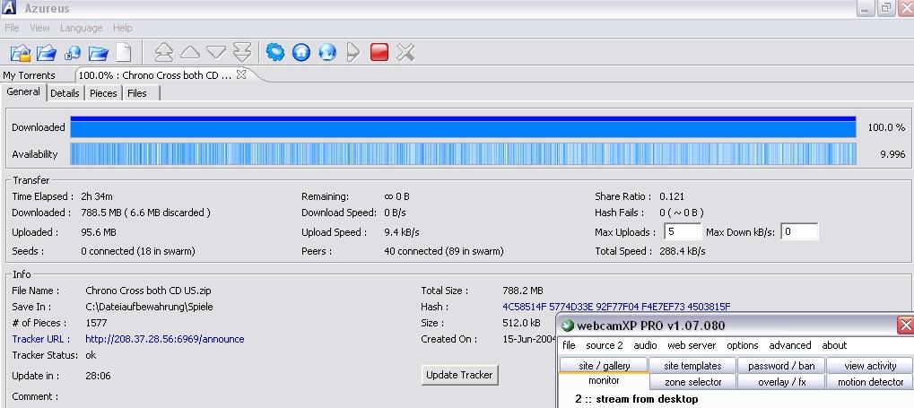Click the blue gear toolbar icon

click(275, 52)
